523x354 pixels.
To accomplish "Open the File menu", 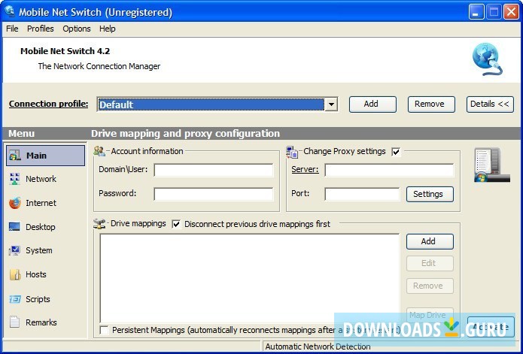I will point(12,29).
